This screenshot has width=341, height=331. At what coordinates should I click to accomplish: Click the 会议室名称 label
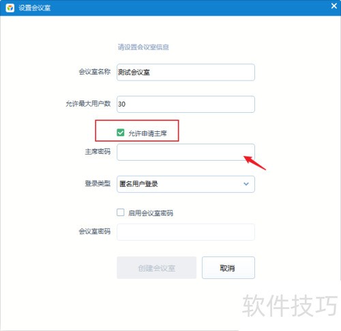coord(95,72)
